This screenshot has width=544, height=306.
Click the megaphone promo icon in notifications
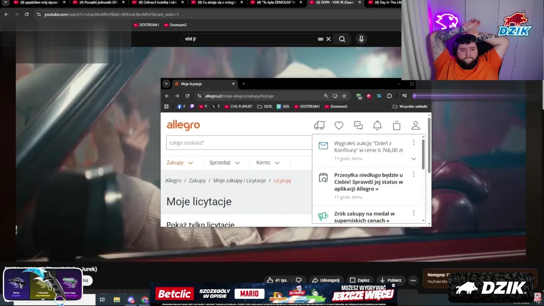323,216
